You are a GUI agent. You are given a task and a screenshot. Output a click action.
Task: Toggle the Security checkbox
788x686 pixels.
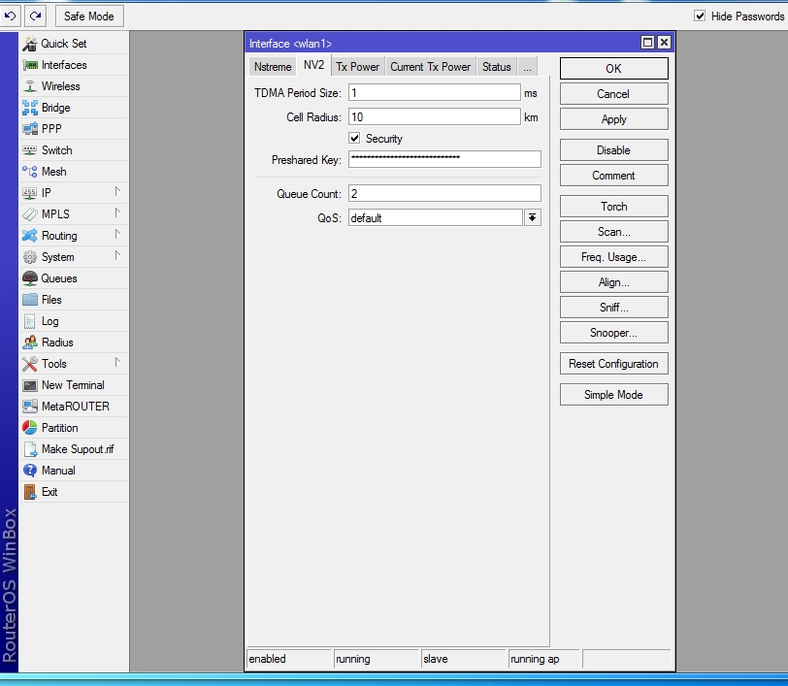[x=354, y=139]
